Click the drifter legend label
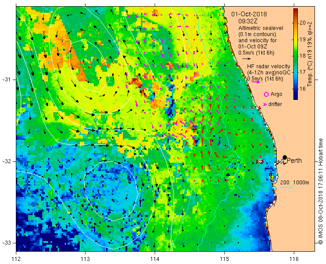 (x=275, y=104)
